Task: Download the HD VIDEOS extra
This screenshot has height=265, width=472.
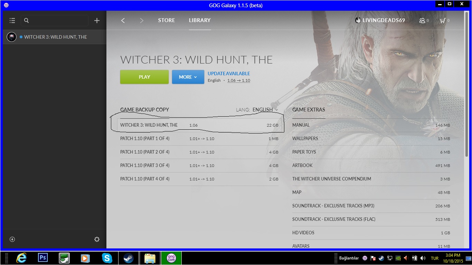Action: coord(371,233)
